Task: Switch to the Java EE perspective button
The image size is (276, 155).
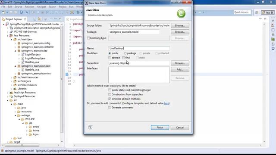Action: point(268,12)
